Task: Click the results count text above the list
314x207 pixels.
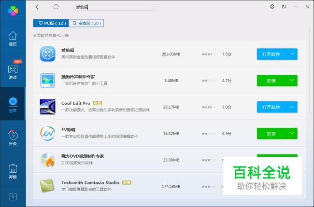Action: click(51, 35)
